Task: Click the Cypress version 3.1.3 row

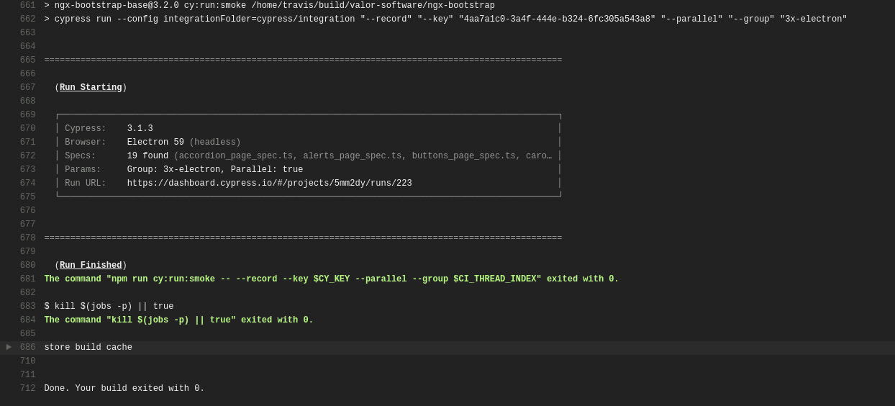Action: pos(140,129)
